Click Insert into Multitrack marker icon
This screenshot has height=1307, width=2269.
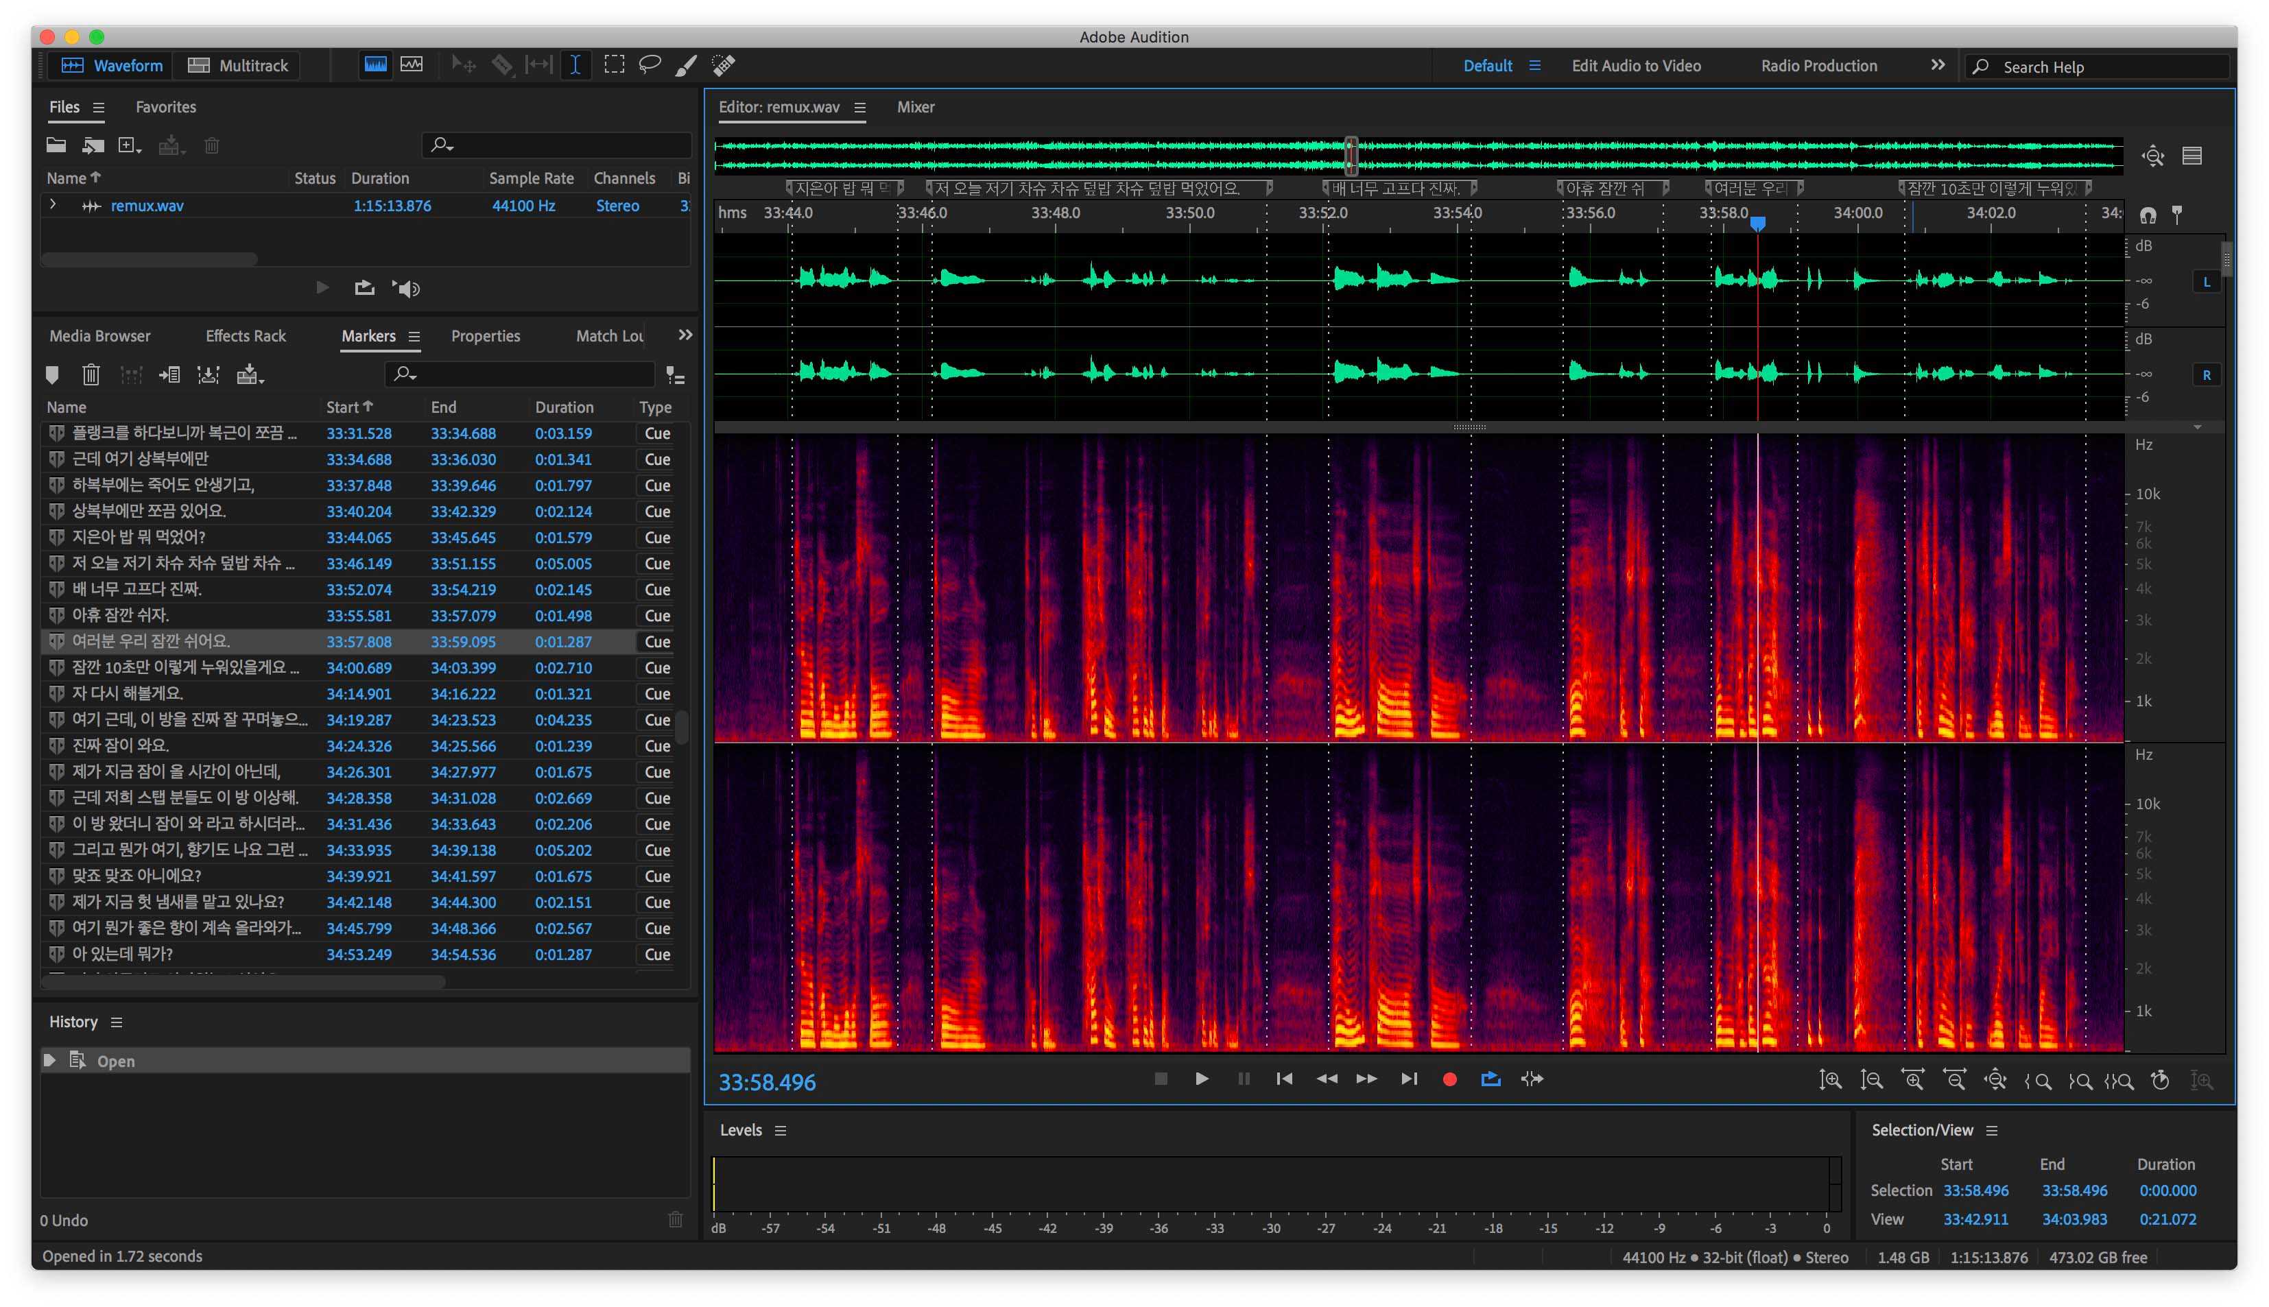[x=169, y=374]
